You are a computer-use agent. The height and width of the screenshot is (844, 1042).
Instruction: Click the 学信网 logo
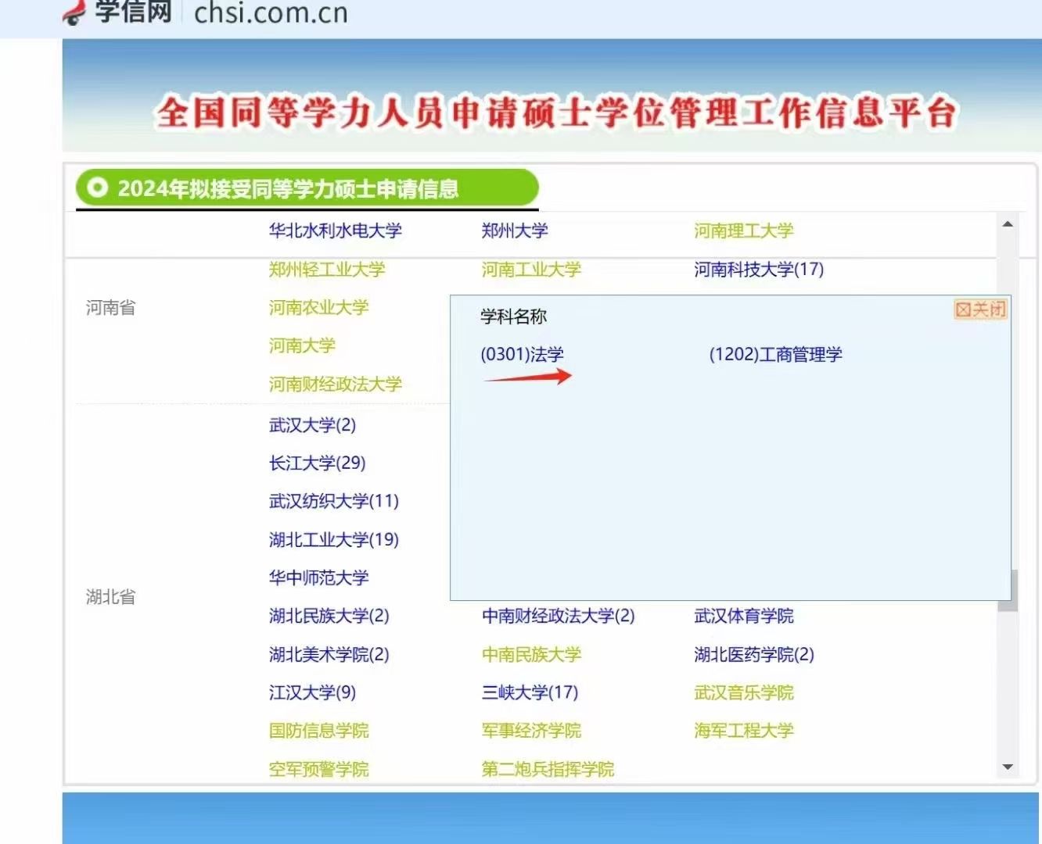[117, 12]
